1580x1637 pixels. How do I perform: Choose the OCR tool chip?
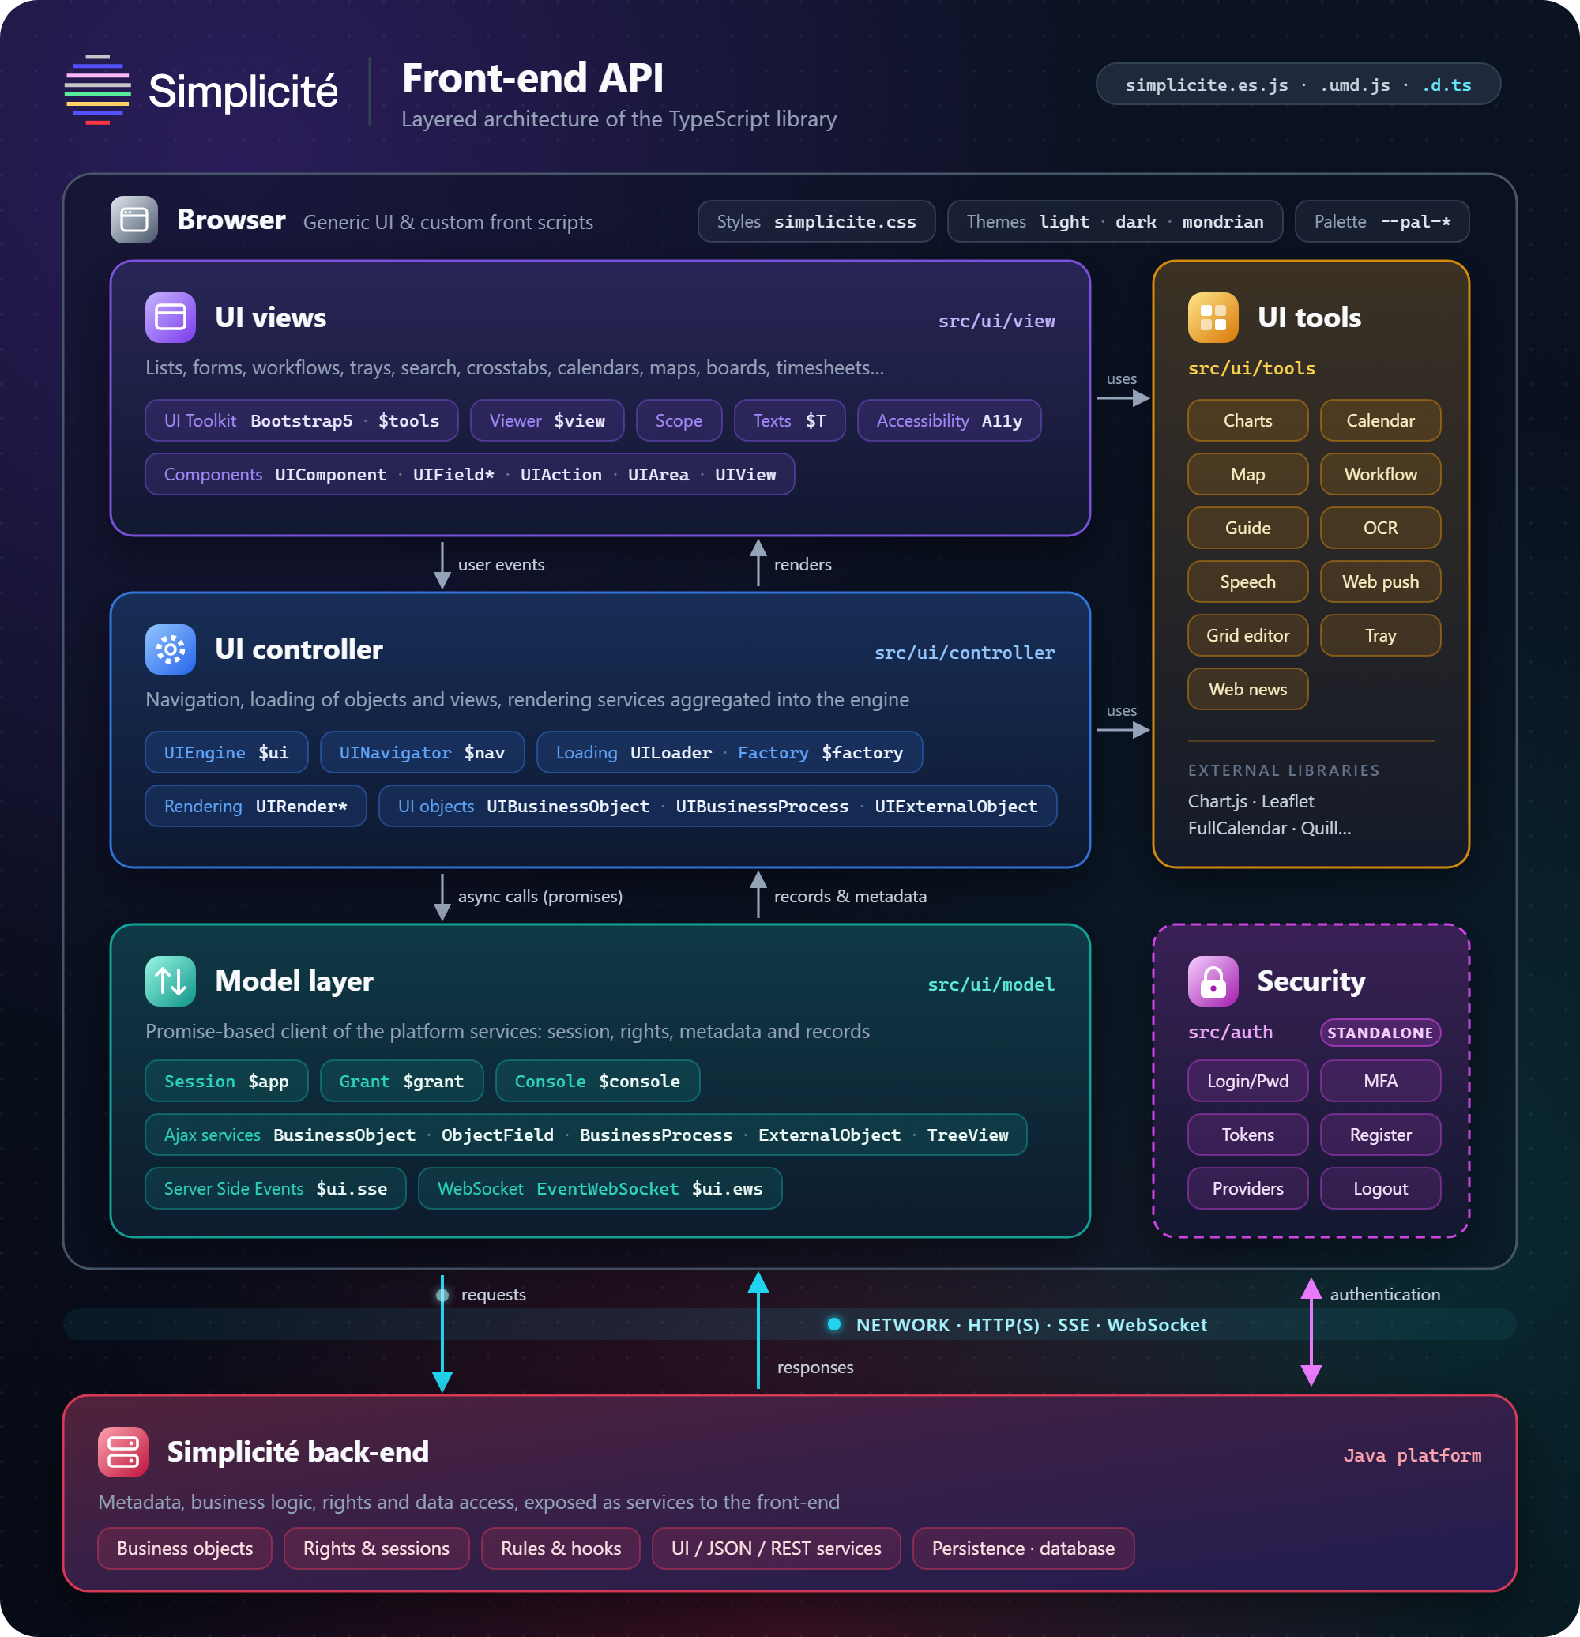(1379, 528)
